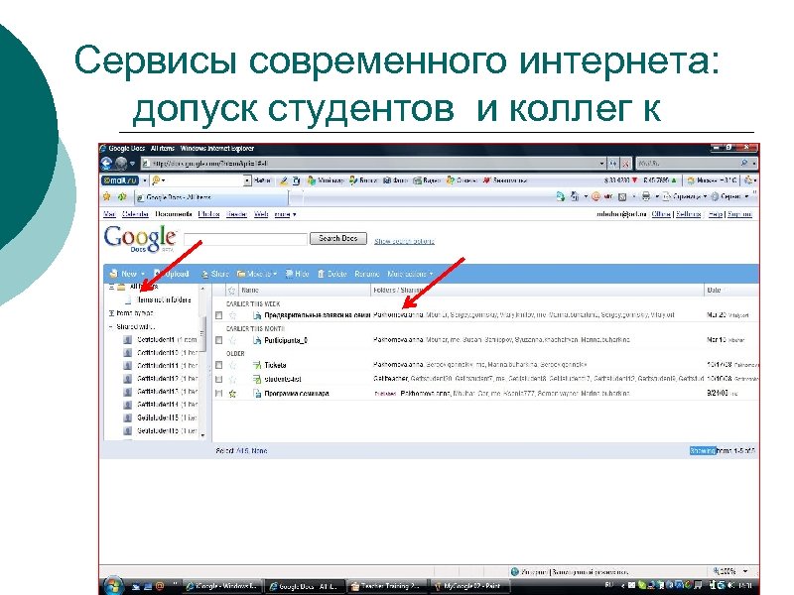Click the Search Docs button

coord(338,238)
